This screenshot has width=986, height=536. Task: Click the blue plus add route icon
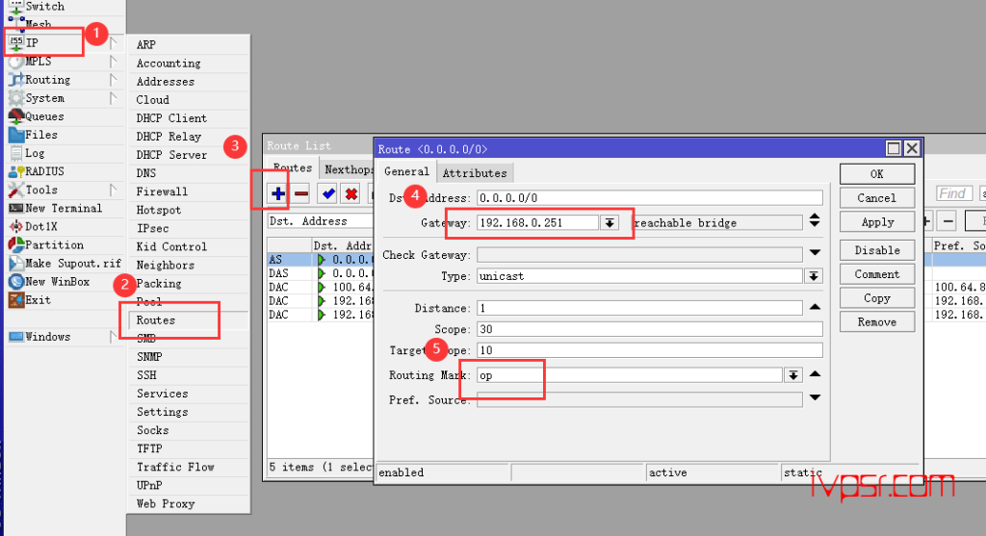(278, 193)
